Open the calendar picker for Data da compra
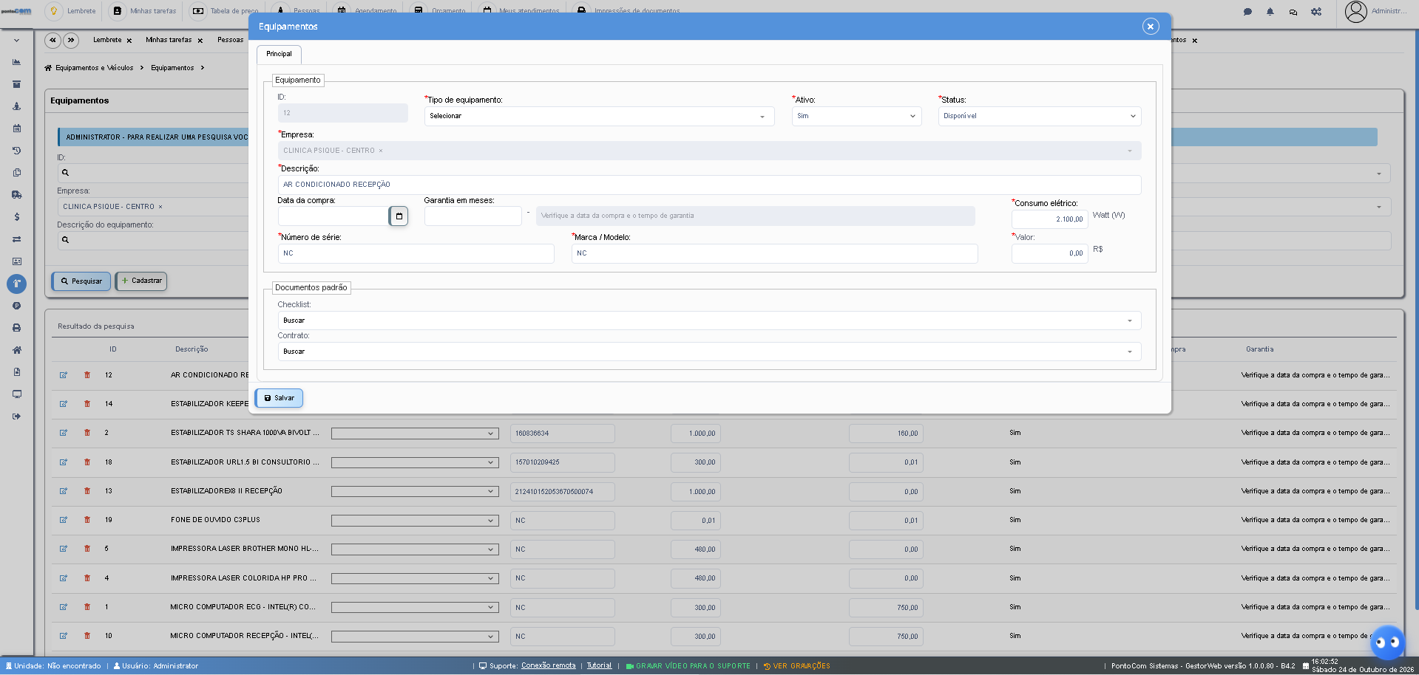The width and height of the screenshot is (1419, 675). tap(399, 216)
